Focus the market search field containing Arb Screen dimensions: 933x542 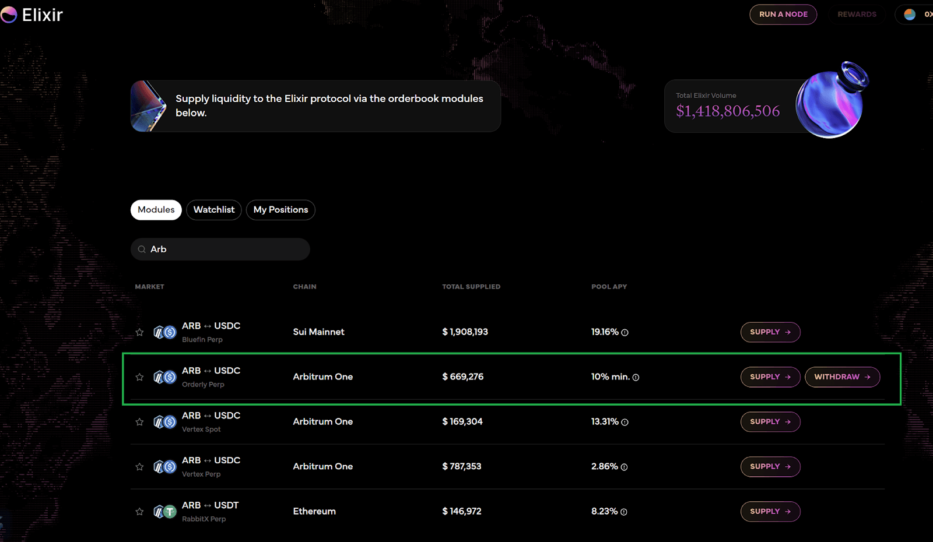tap(220, 249)
